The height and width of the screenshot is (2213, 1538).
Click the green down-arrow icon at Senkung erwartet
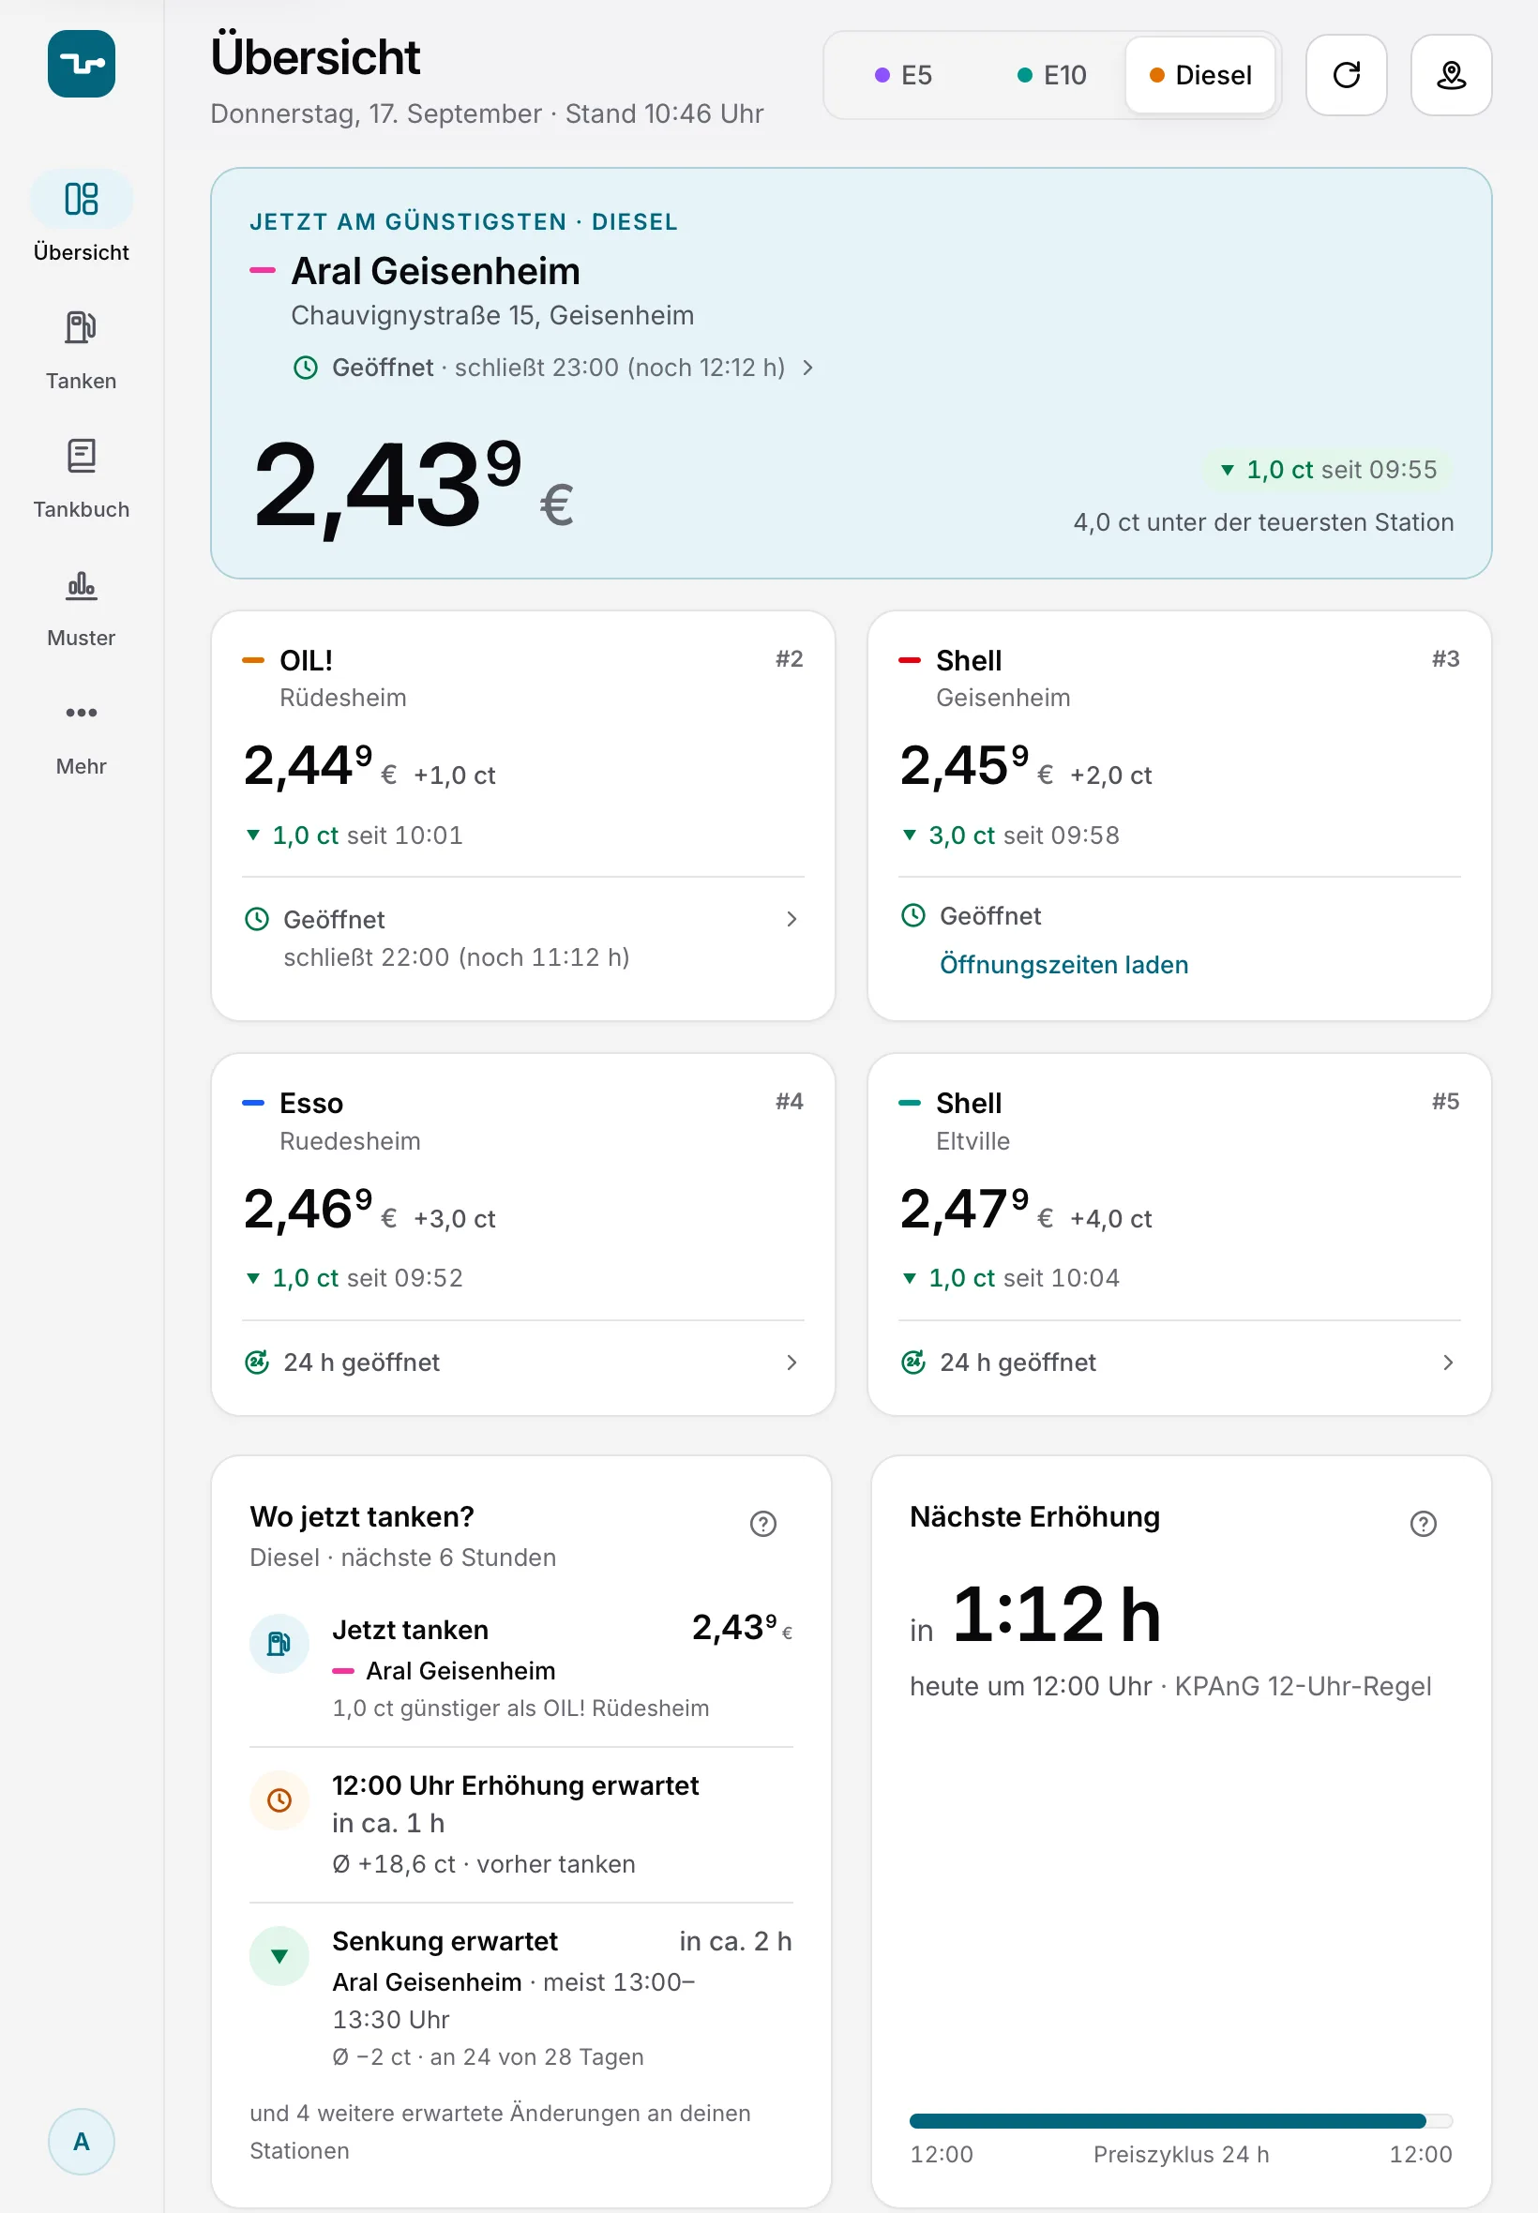tap(279, 1955)
